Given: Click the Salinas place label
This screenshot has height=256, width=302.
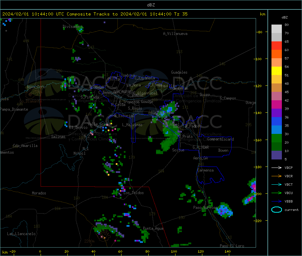Looking at the screenshot, I should [x=58, y=137].
